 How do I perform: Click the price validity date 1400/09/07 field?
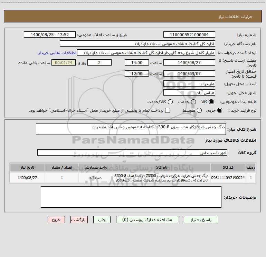[x=189, y=73]
